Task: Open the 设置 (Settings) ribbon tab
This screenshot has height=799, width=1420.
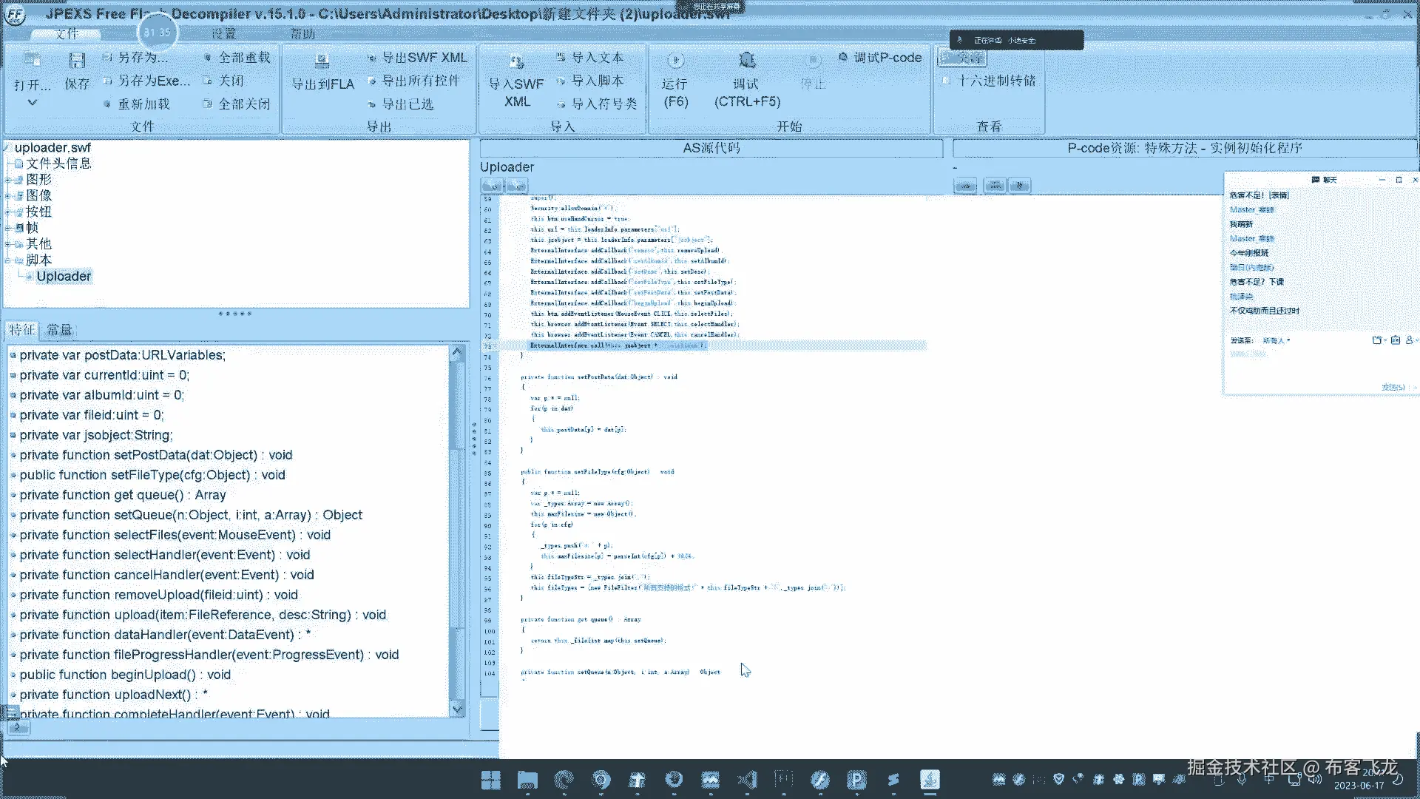Action: (223, 34)
